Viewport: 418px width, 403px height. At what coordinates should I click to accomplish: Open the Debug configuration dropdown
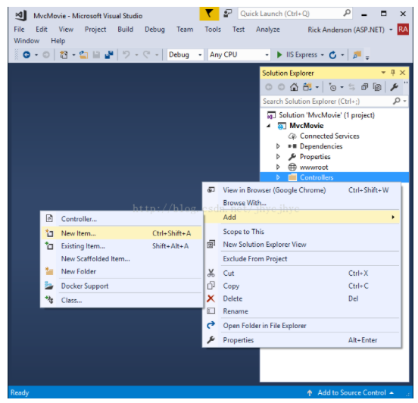click(186, 55)
